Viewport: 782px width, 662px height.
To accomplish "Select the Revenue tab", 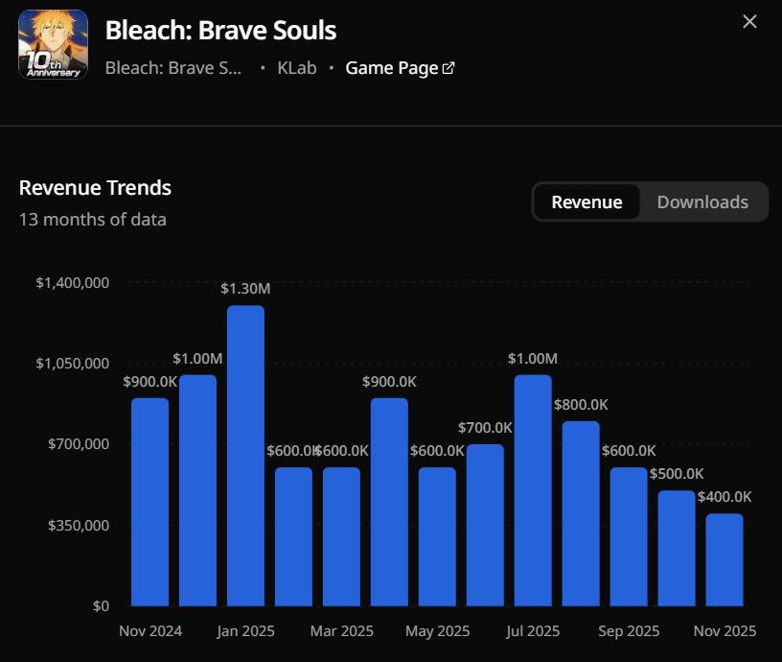I will tap(586, 201).
